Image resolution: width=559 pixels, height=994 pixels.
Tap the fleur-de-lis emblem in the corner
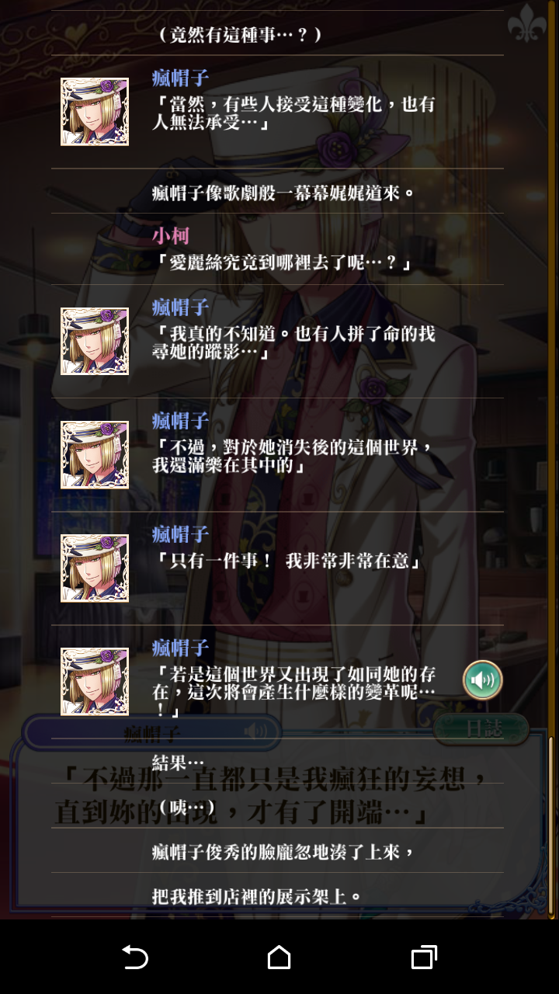pos(527,23)
